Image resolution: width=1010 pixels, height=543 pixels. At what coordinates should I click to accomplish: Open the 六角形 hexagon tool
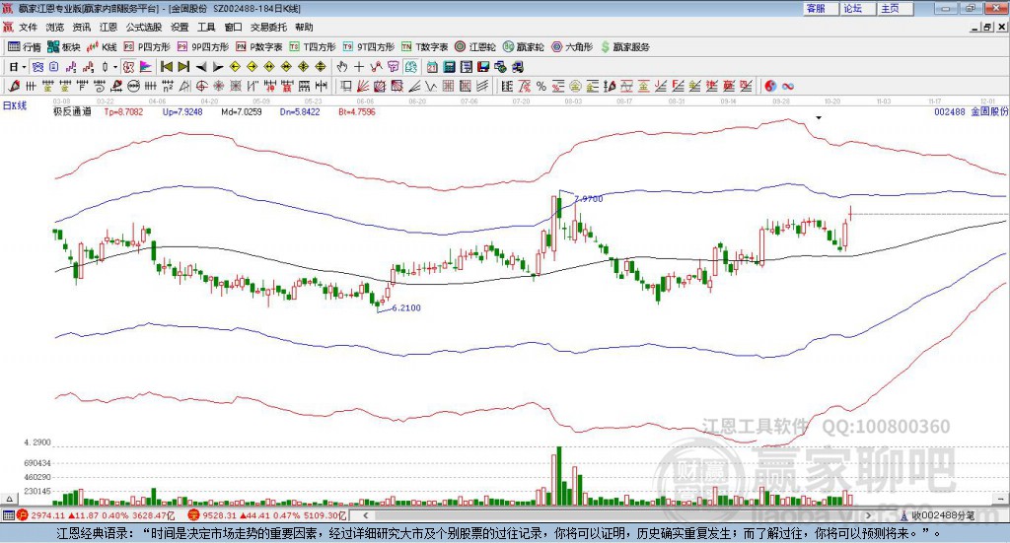click(x=572, y=47)
